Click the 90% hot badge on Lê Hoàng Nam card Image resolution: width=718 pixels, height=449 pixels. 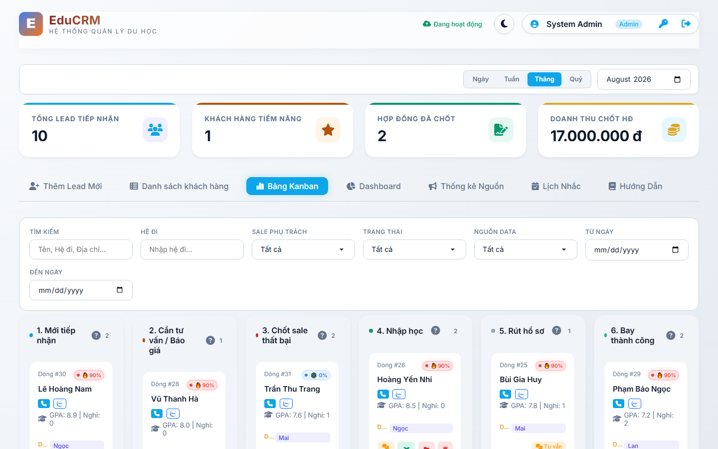pyautogui.click(x=89, y=375)
